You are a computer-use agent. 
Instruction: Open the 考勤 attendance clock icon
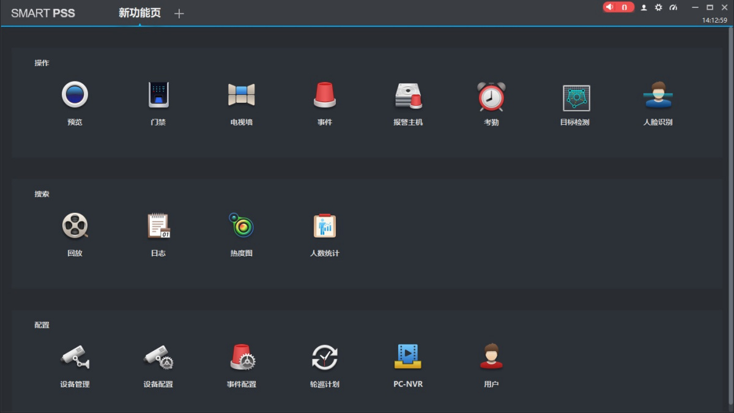491,96
